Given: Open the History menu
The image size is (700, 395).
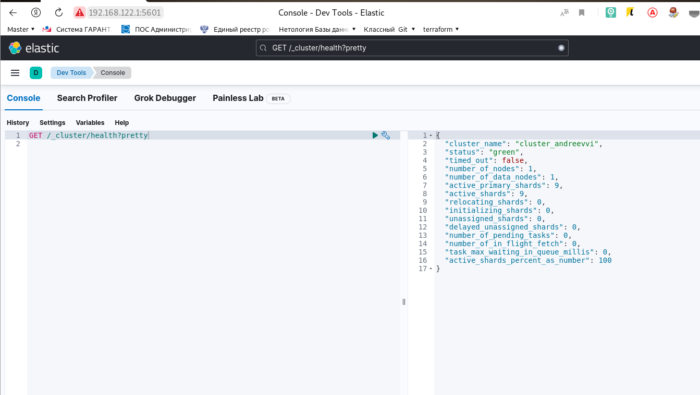Looking at the screenshot, I should (18, 122).
